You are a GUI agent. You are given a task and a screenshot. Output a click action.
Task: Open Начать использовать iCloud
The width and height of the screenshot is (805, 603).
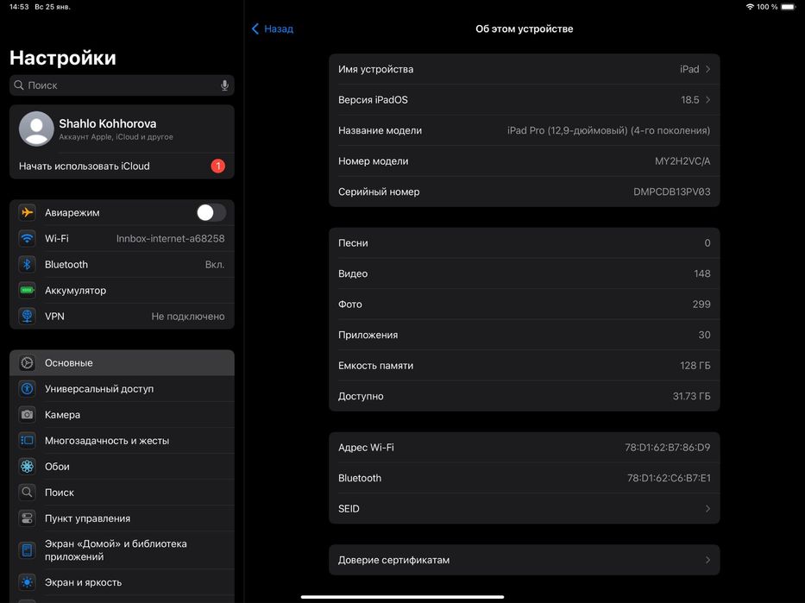point(122,166)
